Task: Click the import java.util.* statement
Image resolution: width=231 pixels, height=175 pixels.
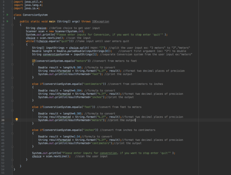Action: click(28, 2)
